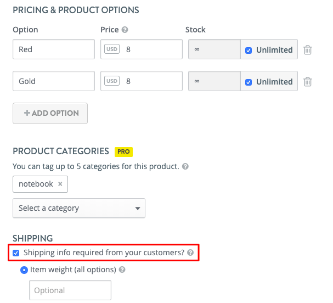This screenshot has width=333, height=303.
Task: Uncheck Unlimited stock for Red option
Action: click(x=249, y=50)
